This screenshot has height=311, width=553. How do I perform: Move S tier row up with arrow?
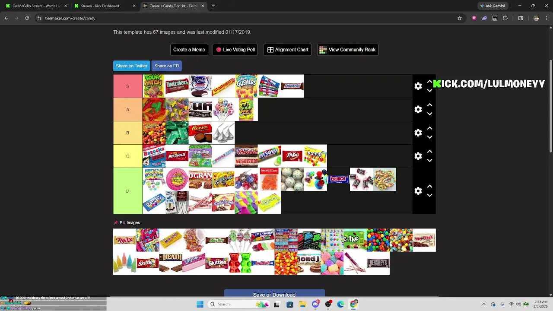(x=429, y=82)
